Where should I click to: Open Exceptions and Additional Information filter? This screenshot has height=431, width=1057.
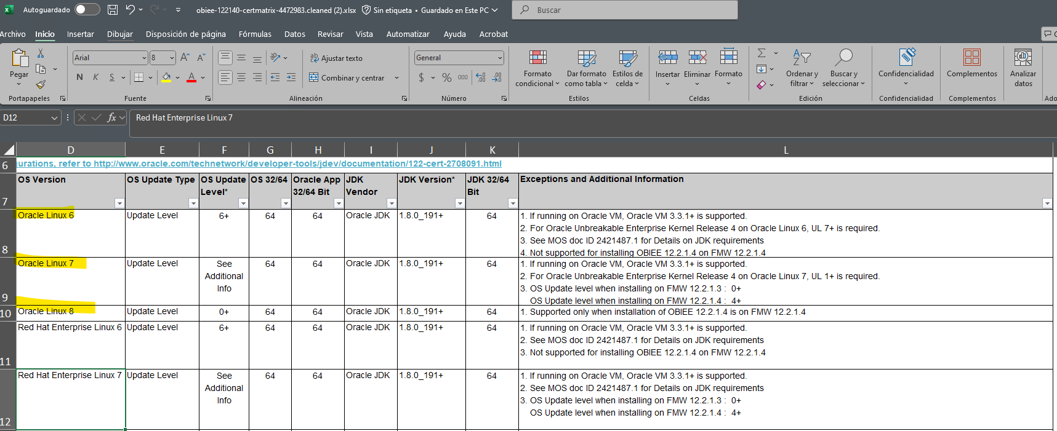point(1047,203)
